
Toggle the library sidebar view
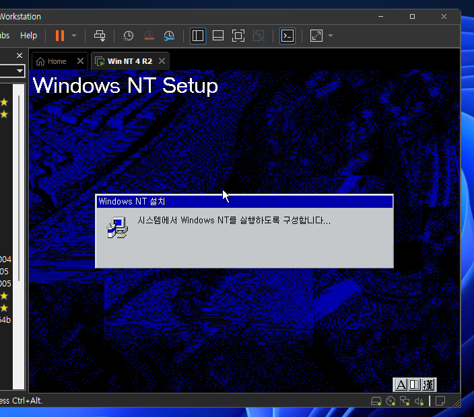pos(198,36)
